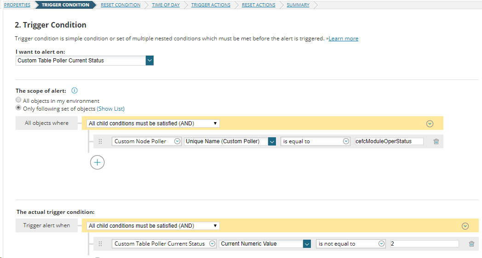Add a new scope condition with plus button
The width and height of the screenshot is (482, 258).
[97, 163]
